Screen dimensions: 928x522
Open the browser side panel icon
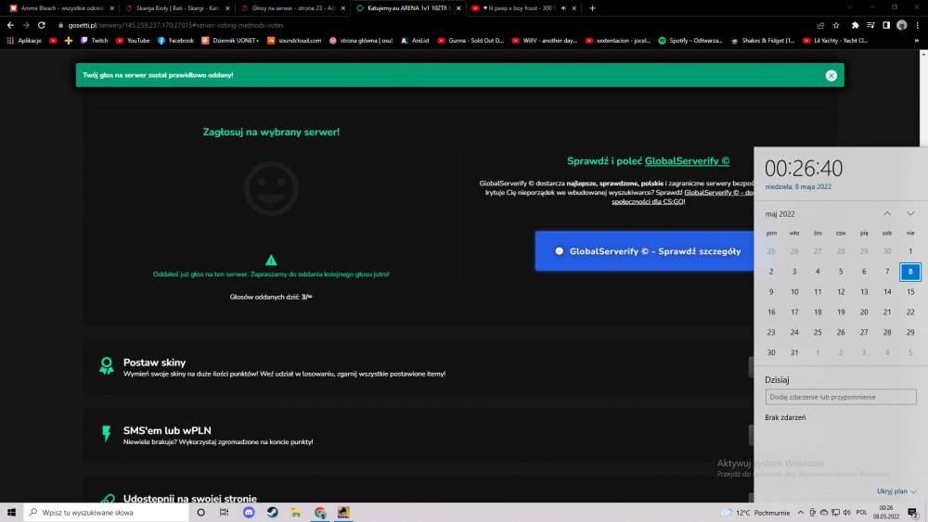[886, 25]
